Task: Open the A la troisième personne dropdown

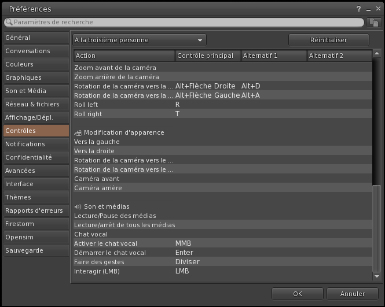Action: (140, 40)
